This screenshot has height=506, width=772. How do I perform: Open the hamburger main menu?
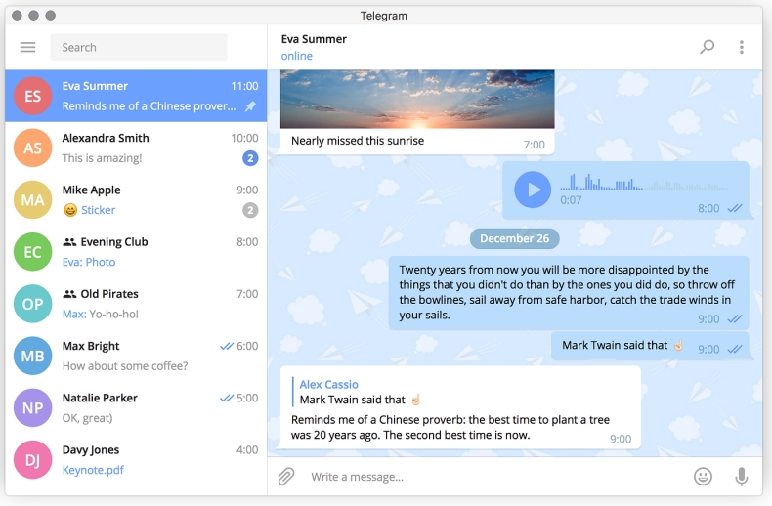click(27, 47)
